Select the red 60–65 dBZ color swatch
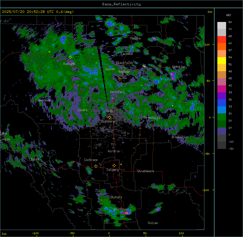Image resolution: width=243 pixels, height=237 pixels. click(222, 40)
